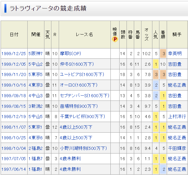188x175 pixels.
Task: Click the premium video P icon
Action: (115, 39)
